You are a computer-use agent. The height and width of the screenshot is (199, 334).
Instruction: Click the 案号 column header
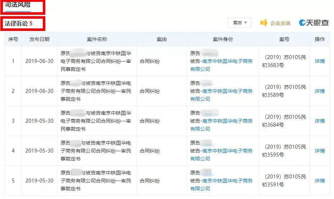pyautogui.click(x=284, y=39)
